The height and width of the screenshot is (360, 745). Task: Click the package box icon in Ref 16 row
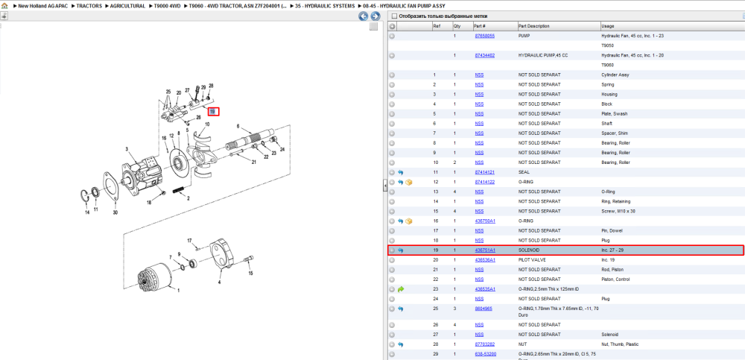(x=408, y=221)
